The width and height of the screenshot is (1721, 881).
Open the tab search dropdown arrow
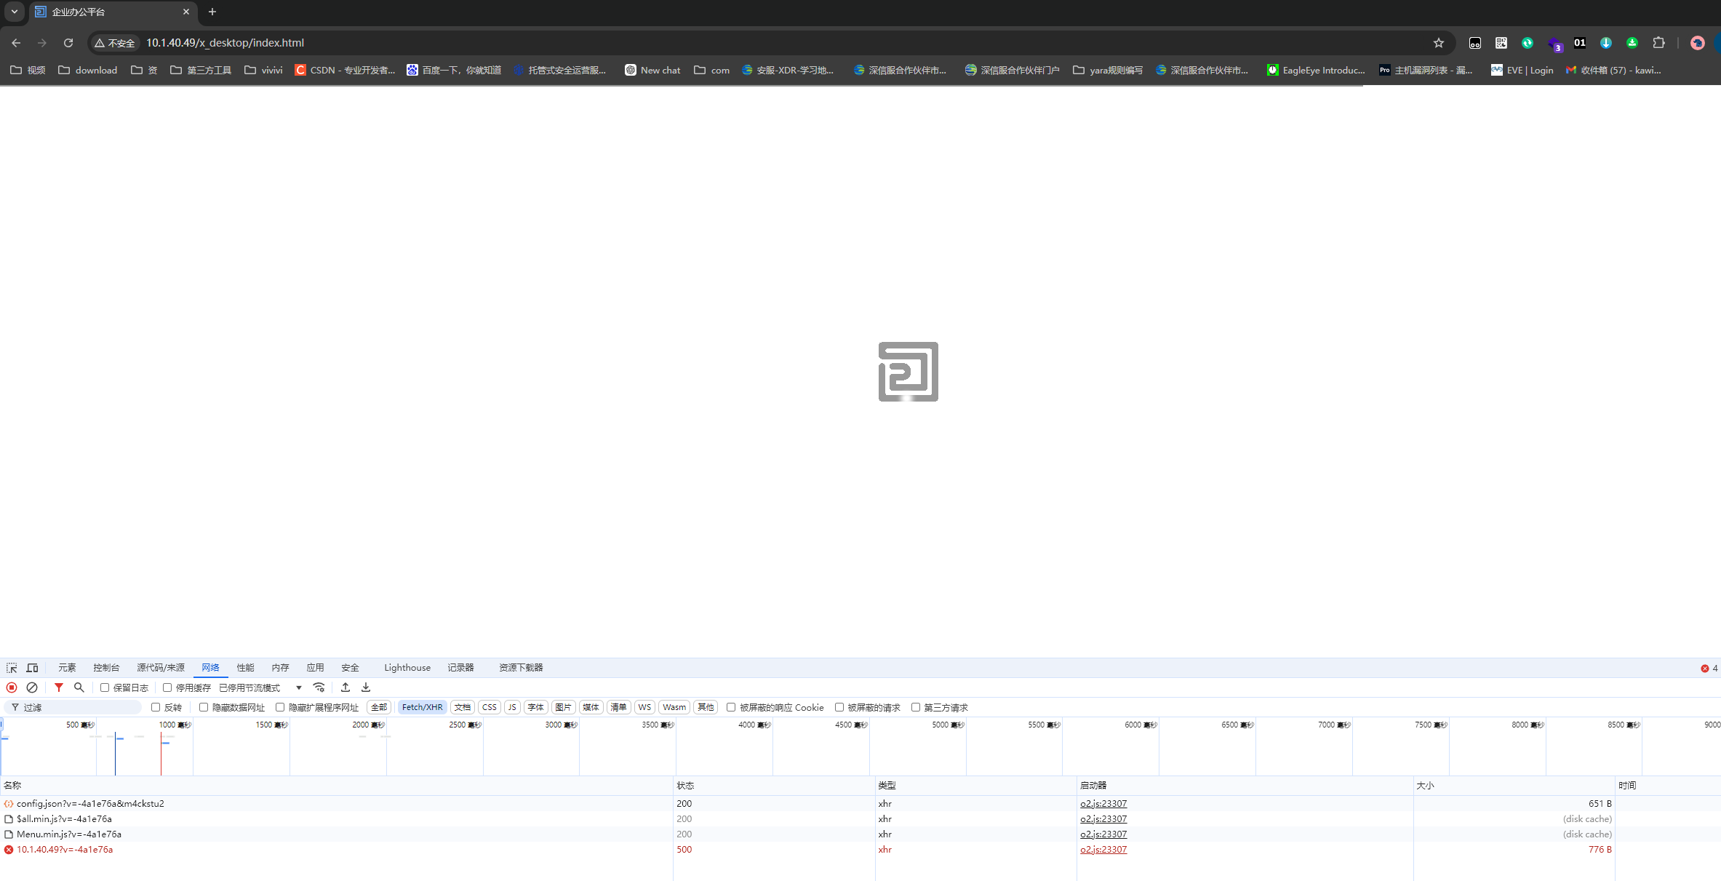pyautogui.click(x=15, y=12)
